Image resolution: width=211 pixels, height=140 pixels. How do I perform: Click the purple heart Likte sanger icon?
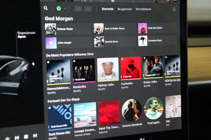51,43
